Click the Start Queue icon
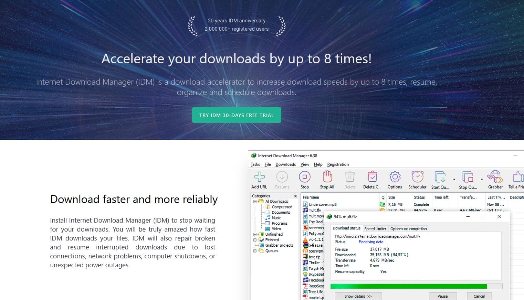The height and width of the screenshot is (300, 524). pyautogui.click(x=440, y=177)
